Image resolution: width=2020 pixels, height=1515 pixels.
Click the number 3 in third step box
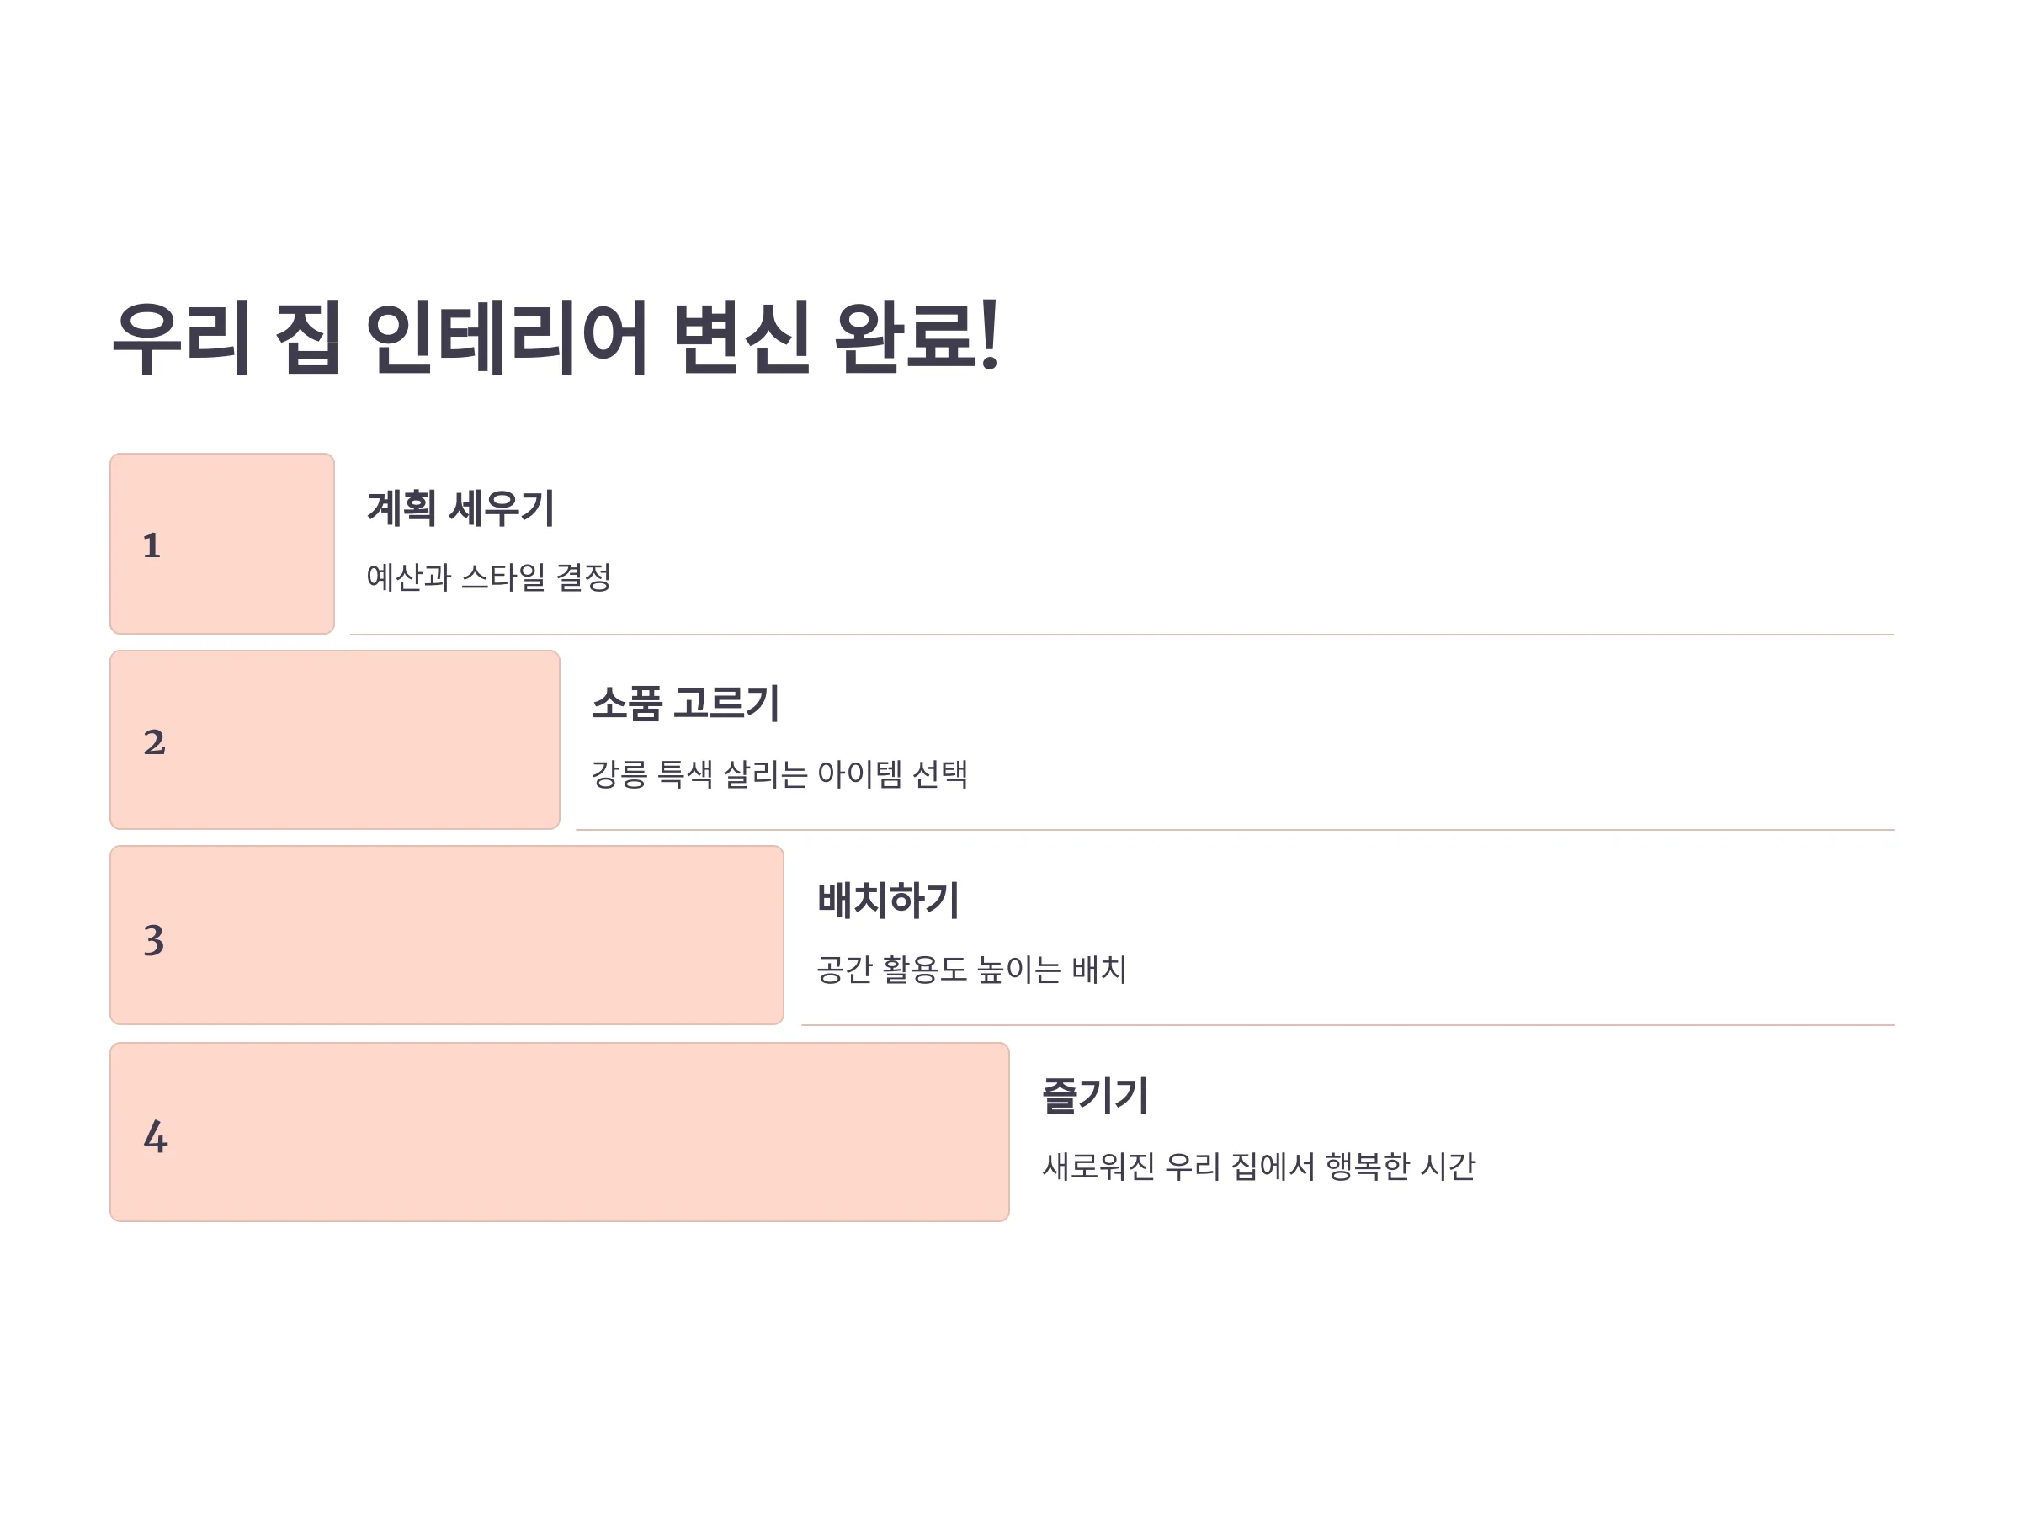point(153,941)
